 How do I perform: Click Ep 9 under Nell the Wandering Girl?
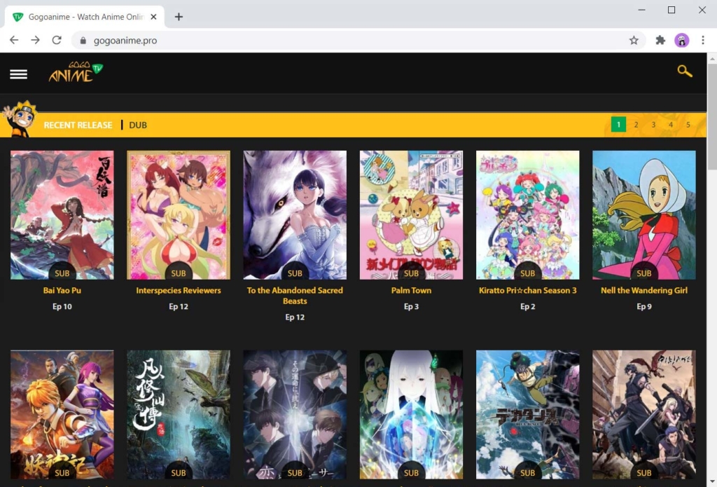point(644,306)
